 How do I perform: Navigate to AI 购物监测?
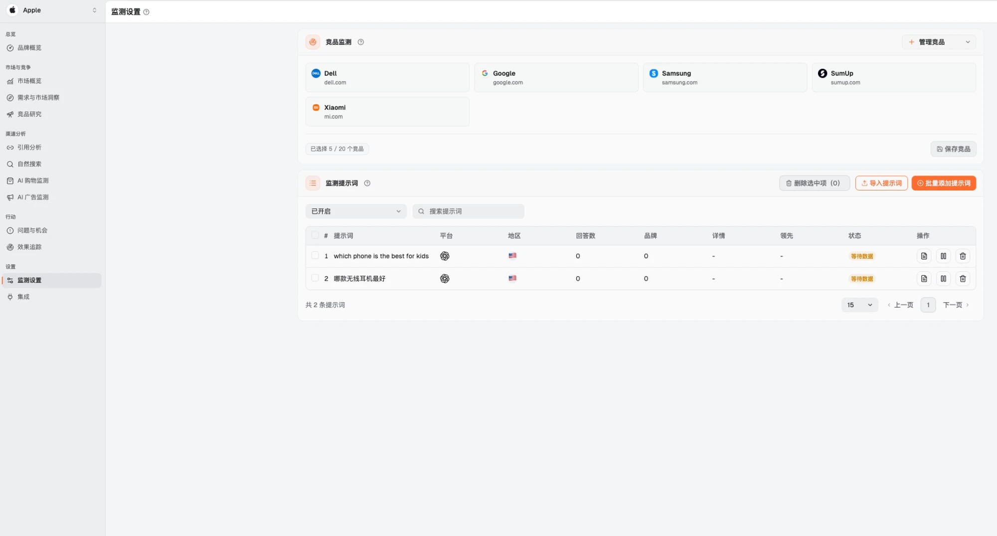(33, 180)
